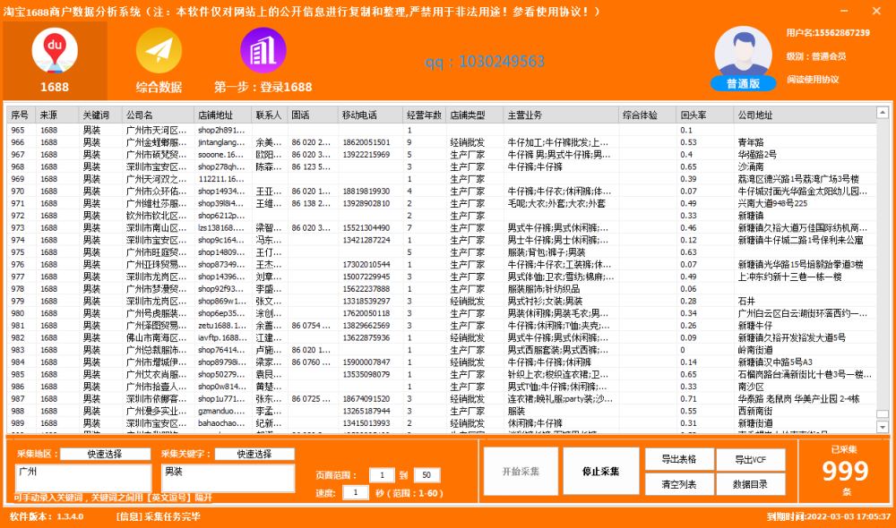Open the 综合数据 paper plane icon
The width and height of the screenshot is (896, 528).
point(159,52)
